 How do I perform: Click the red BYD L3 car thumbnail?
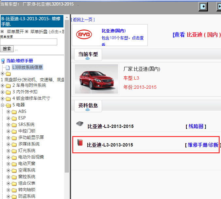[x=96, y=79]
